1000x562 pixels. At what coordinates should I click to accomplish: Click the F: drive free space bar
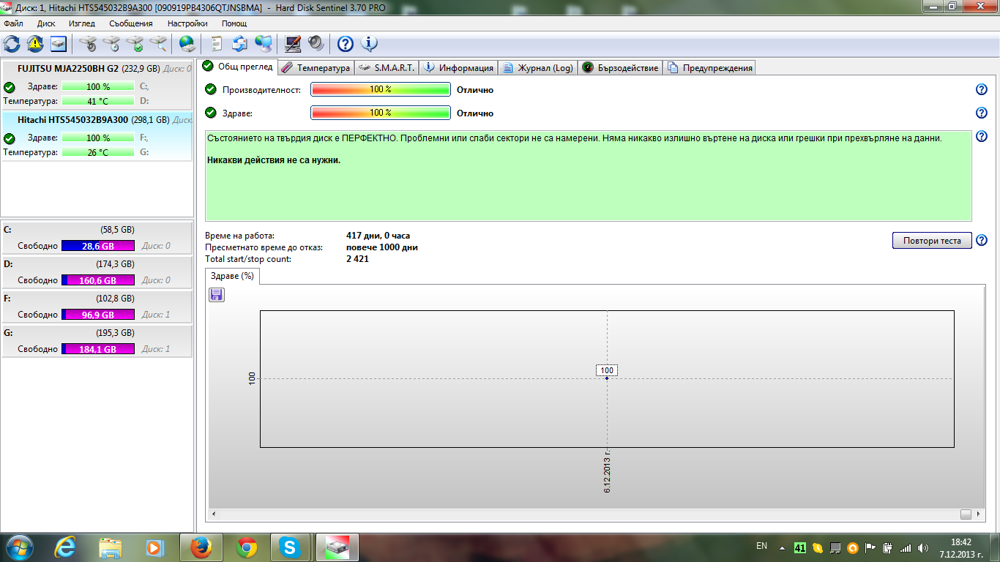point(98,315)
